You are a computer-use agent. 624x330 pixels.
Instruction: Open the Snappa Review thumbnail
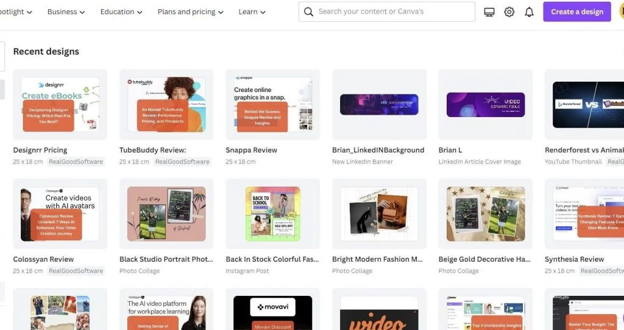click(272, 104)
